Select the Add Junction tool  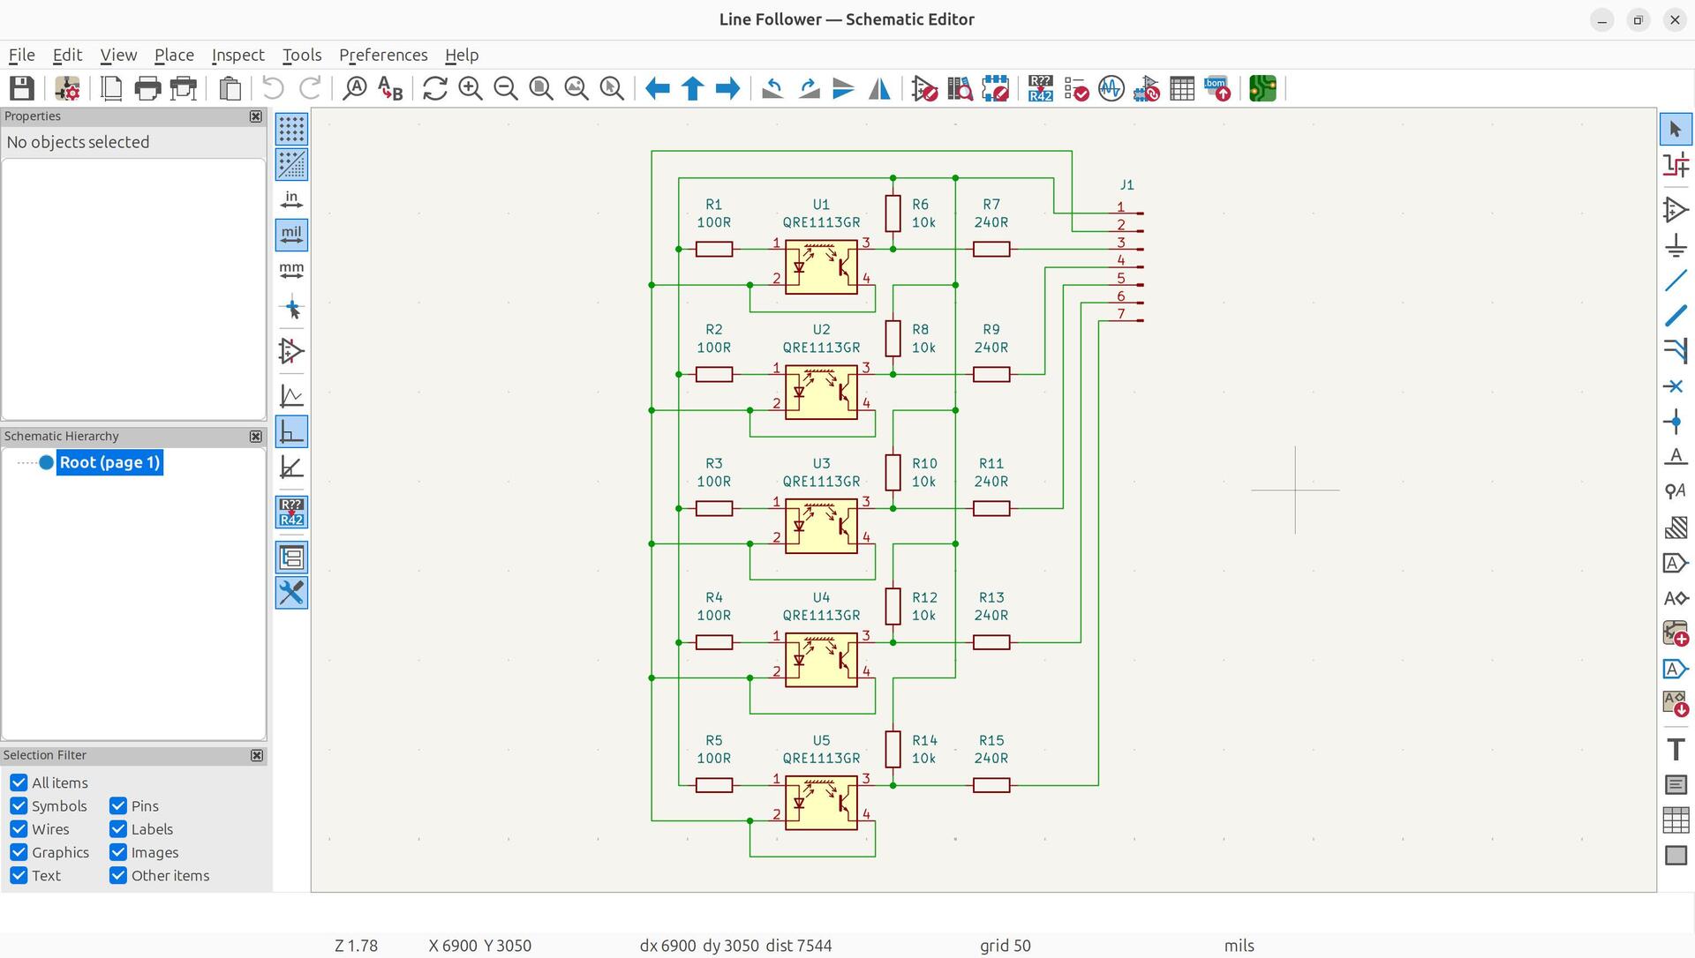click(x=1676, y=422)
